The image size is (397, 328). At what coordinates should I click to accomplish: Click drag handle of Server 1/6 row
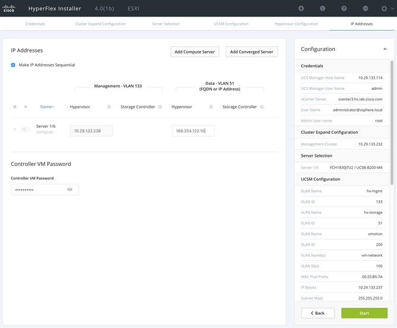click(x=15, y=129)
